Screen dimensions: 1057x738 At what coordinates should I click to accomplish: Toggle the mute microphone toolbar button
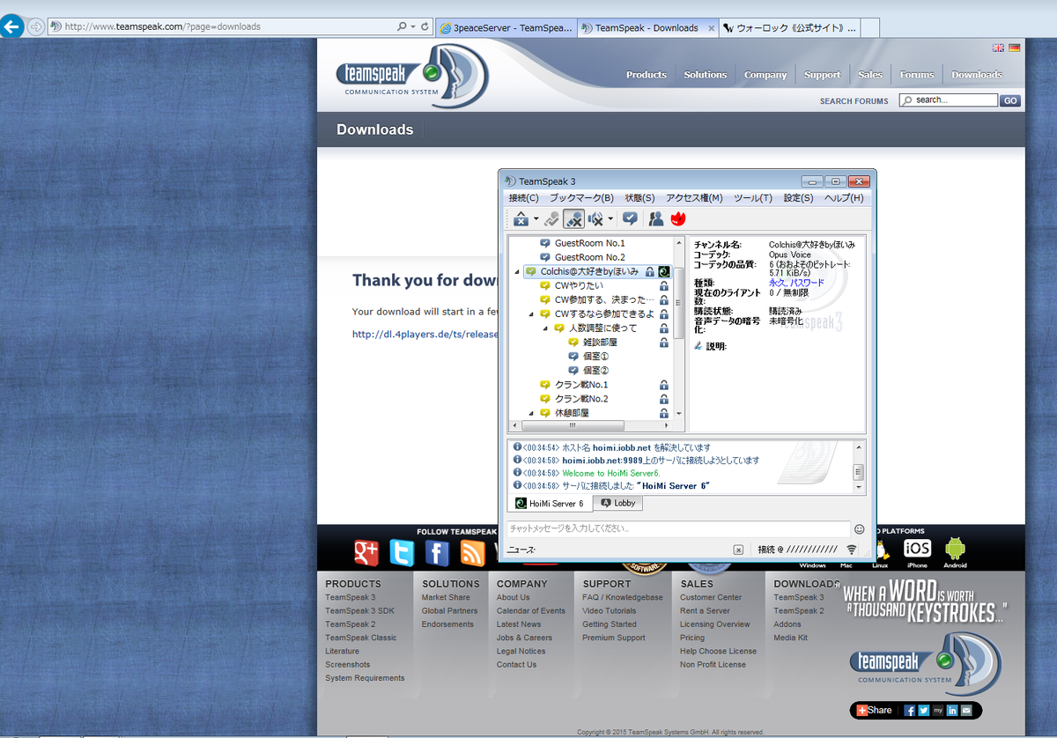point(573,218)
